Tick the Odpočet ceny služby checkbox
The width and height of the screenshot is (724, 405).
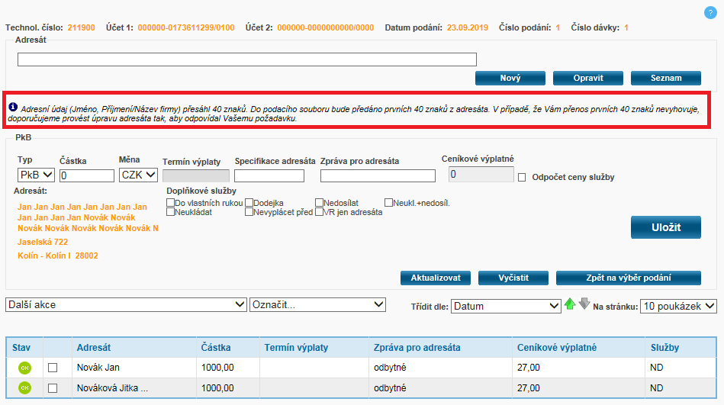523,178
